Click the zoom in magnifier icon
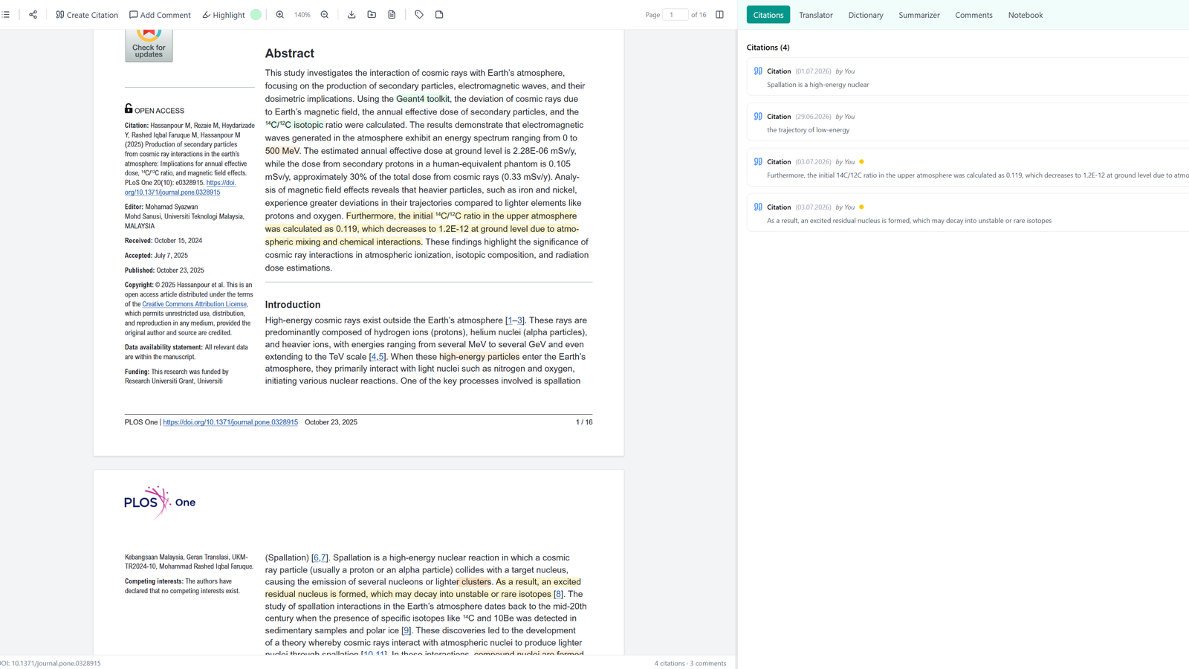Image resolution: width=1189 pixels, height=669 pixels. point(280,15)
